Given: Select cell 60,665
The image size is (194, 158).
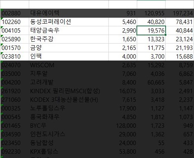Looking at the screenshot, I should pyautogui.click(x=151, y=83).
